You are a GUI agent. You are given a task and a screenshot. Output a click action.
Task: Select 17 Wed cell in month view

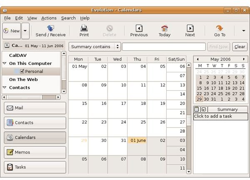[x=117, y=109]
